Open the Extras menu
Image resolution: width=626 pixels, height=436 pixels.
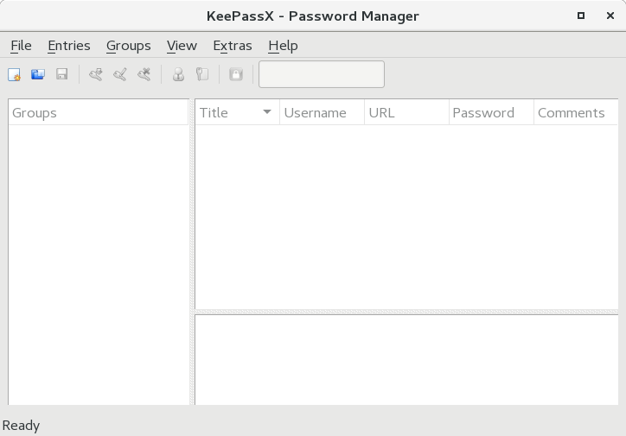click(233, 46)
